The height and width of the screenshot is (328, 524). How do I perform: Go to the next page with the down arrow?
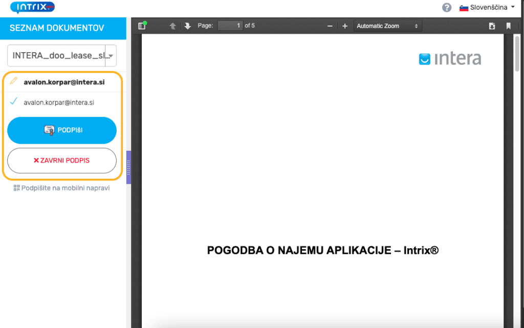[188, 25]
